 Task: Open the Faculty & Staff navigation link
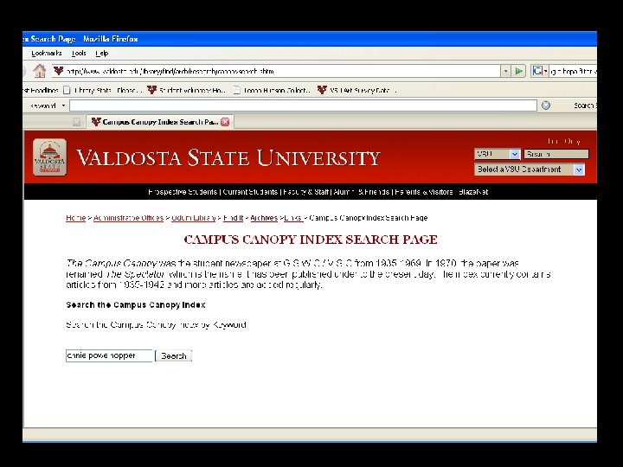coord(306,192)
